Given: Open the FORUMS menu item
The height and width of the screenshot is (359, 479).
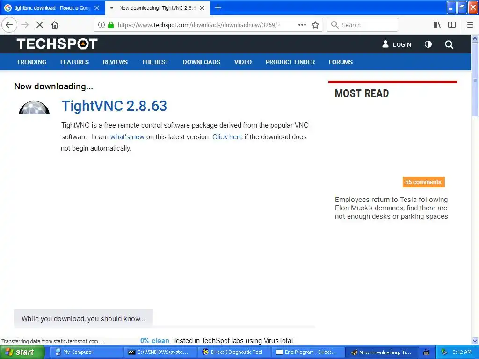Looking at the screenshot, I should [341, 62].
